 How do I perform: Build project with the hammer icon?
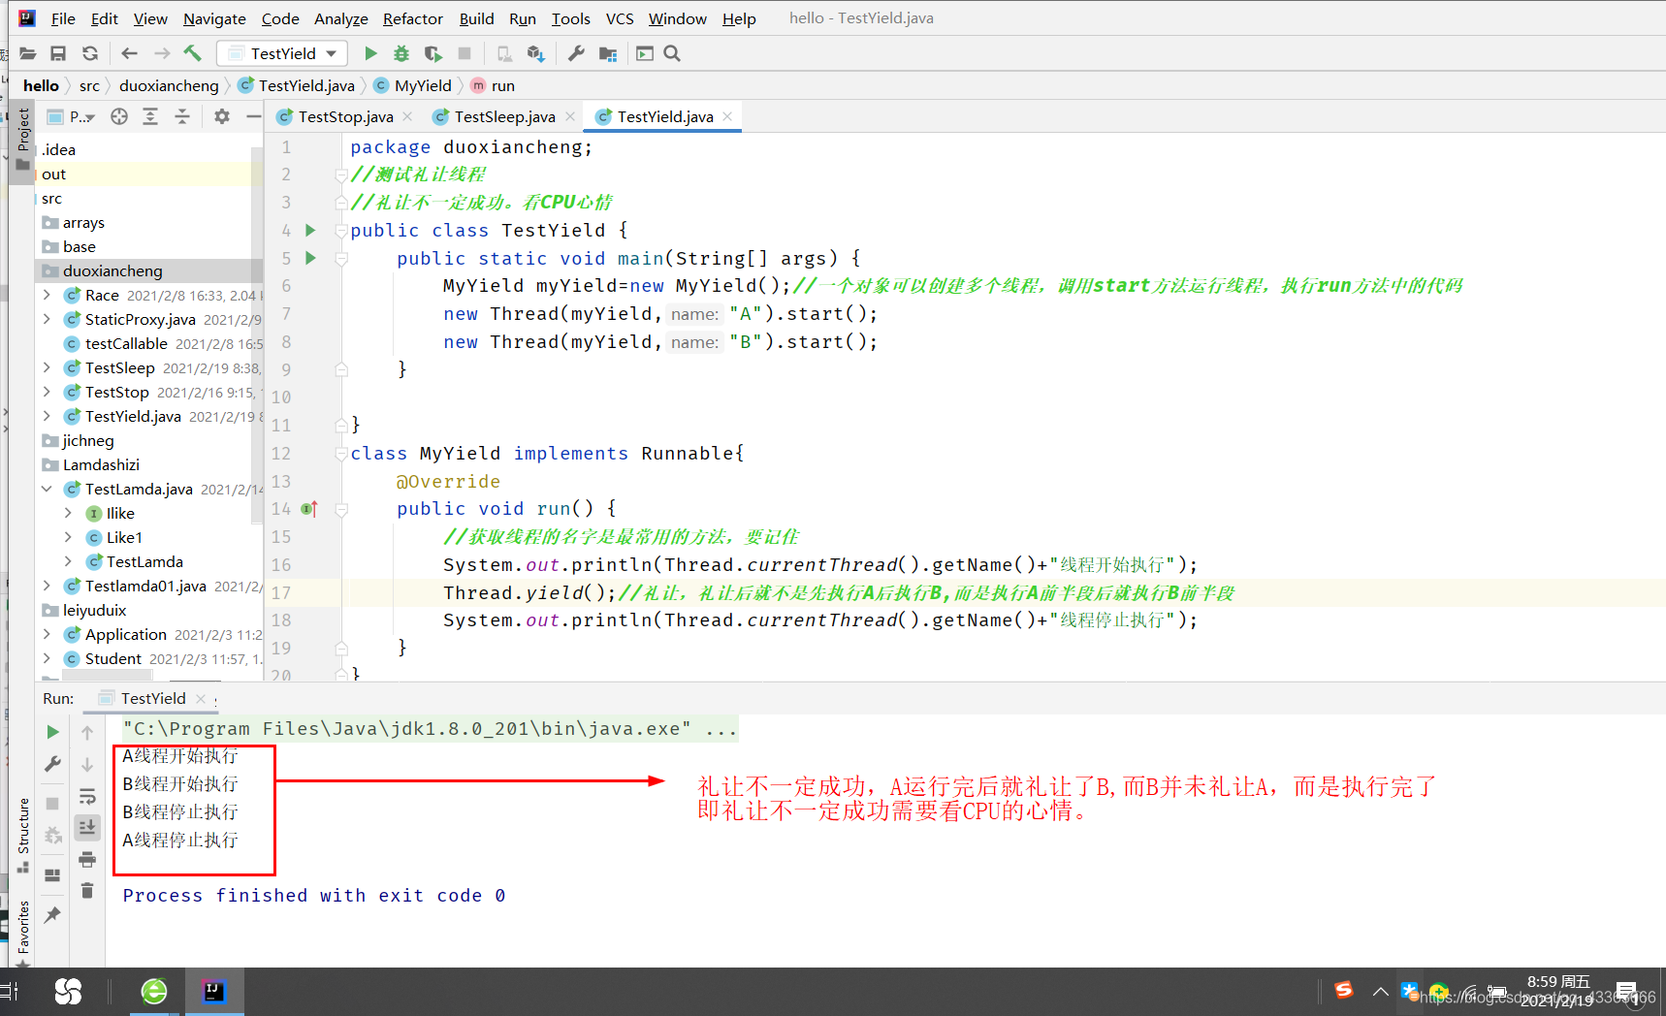pyautogui.click(x=193, y=53)
